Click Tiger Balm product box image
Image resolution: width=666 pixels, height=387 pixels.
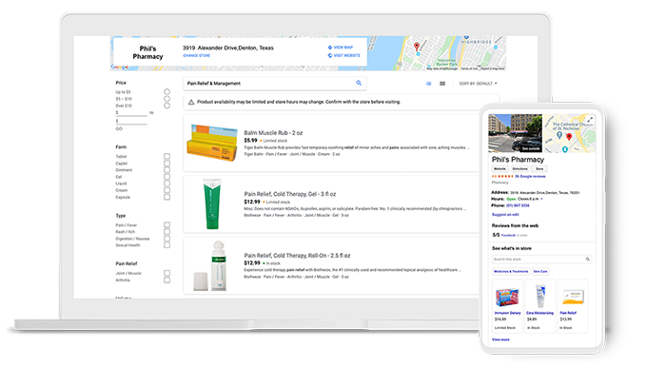[212, 143]
